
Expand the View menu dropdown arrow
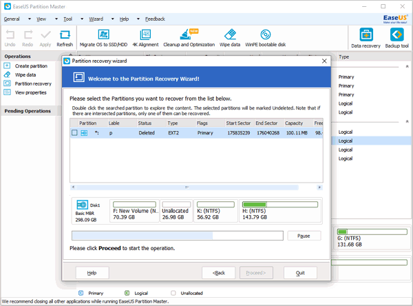tap(56, 19)
